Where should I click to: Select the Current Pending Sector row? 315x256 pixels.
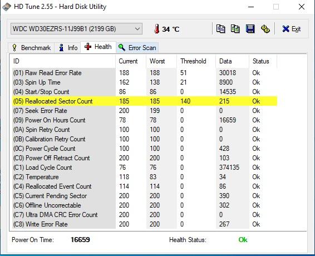pyautogui.click(x=145, y=196)
